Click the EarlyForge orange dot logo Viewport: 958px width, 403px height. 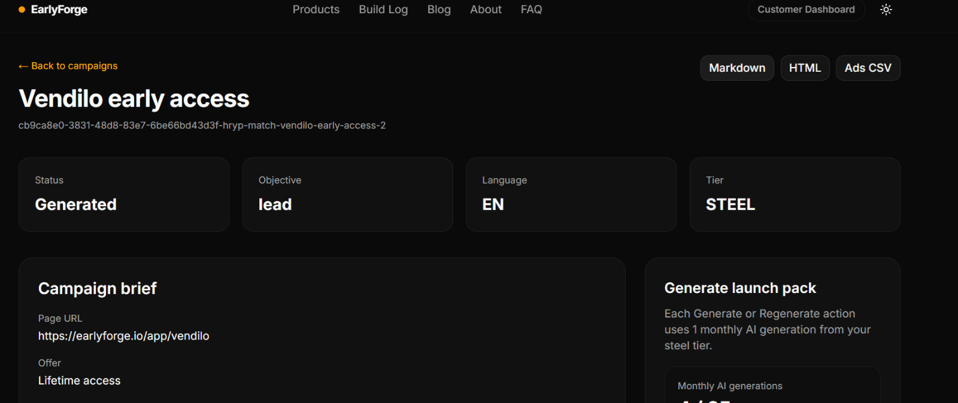[x=22, y=10]
